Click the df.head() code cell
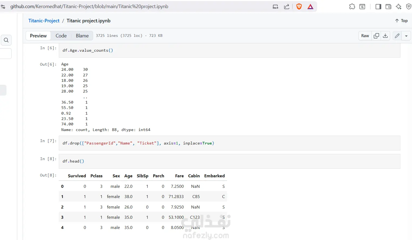Viewport: 412px width, 240px height. click(229, 161)
